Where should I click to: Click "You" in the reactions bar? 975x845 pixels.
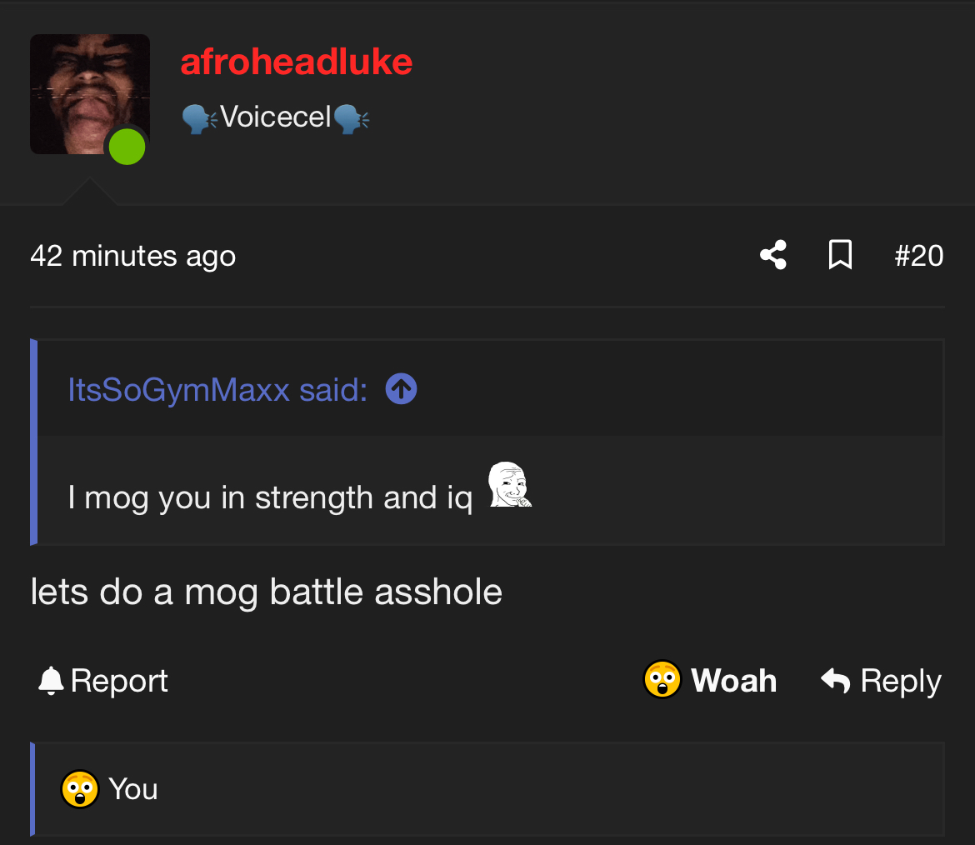click(133, 789)
